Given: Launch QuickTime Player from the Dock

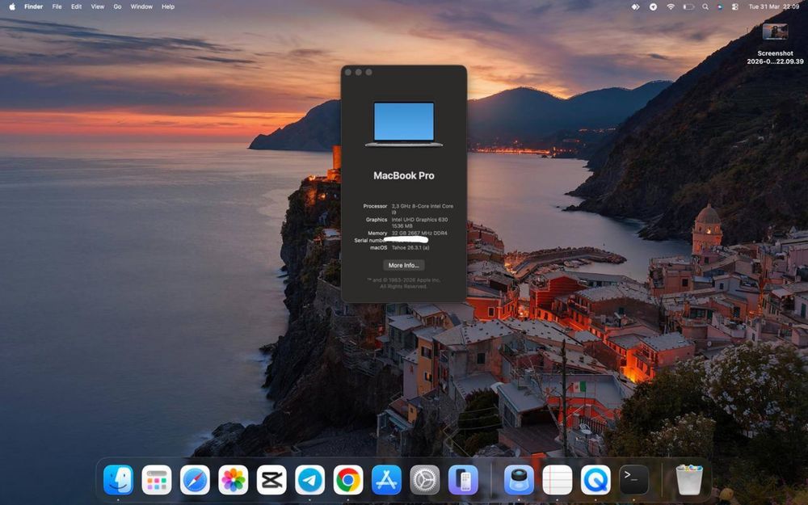Looking at the screenshot, I should pos(595,480).
